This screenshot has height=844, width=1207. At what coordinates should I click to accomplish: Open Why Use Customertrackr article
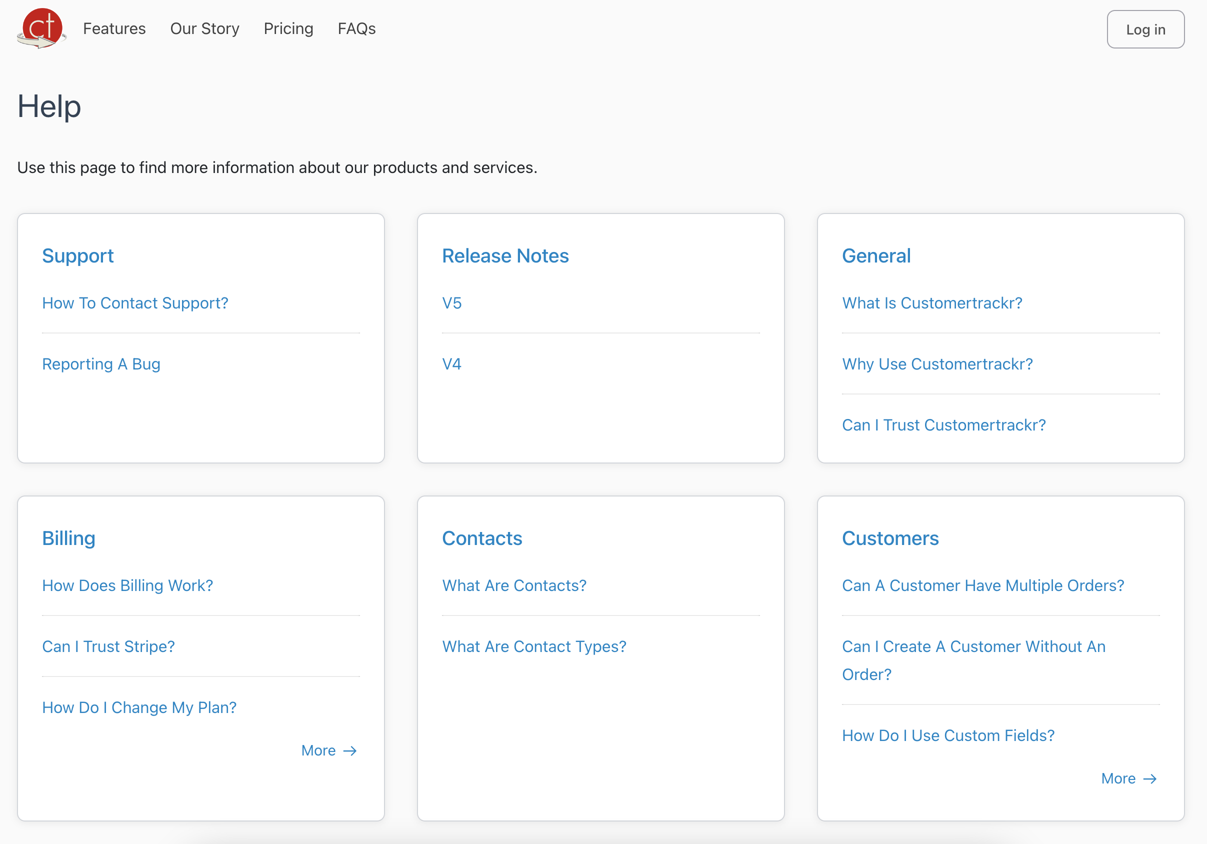point(937,364)
